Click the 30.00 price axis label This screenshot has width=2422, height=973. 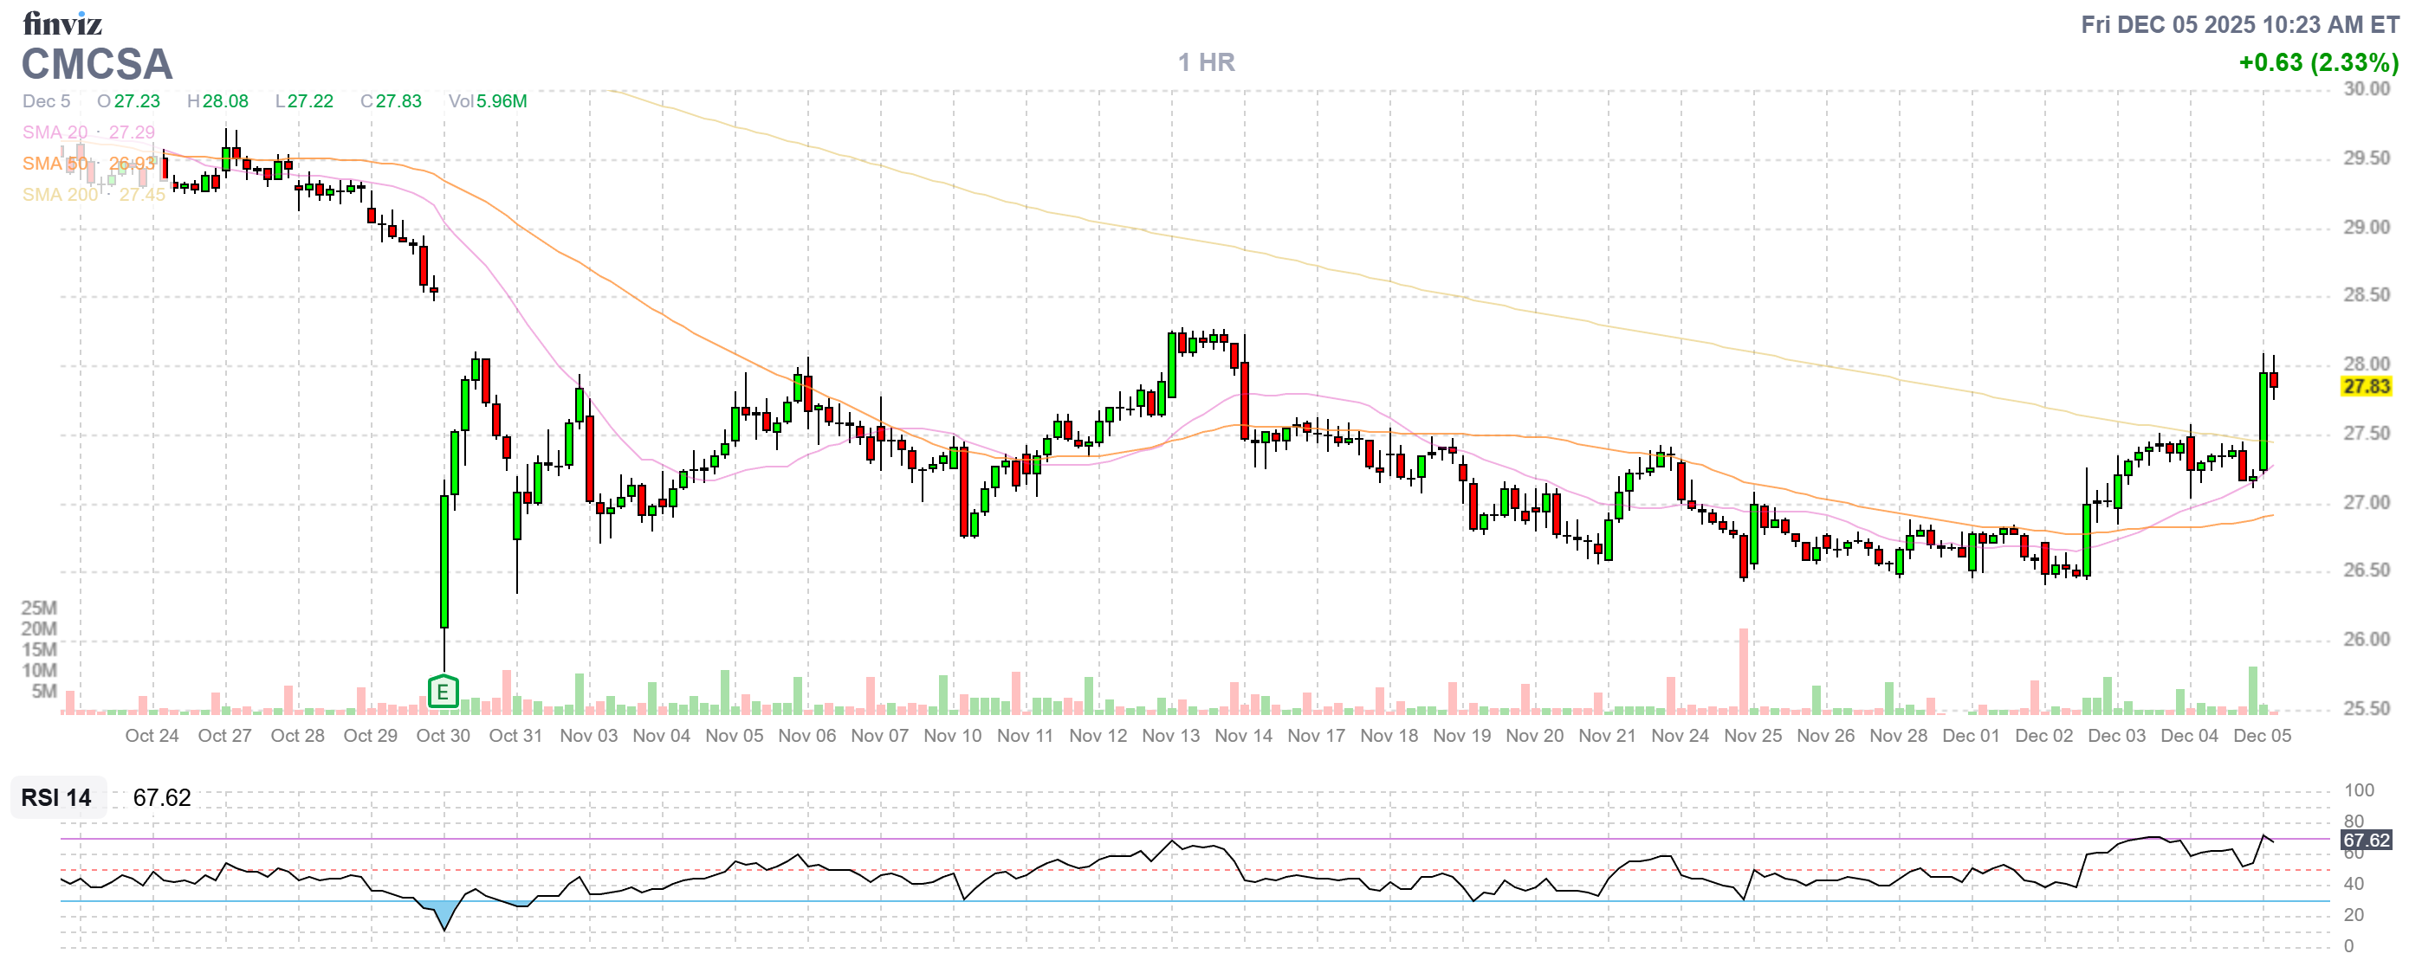pos(2366,89)
